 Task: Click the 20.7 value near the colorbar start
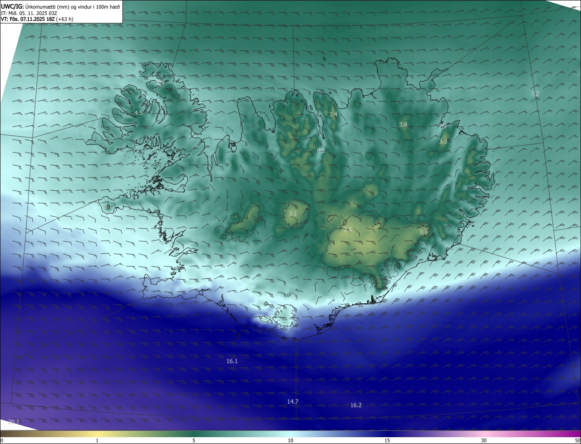[x=14, y=422]
